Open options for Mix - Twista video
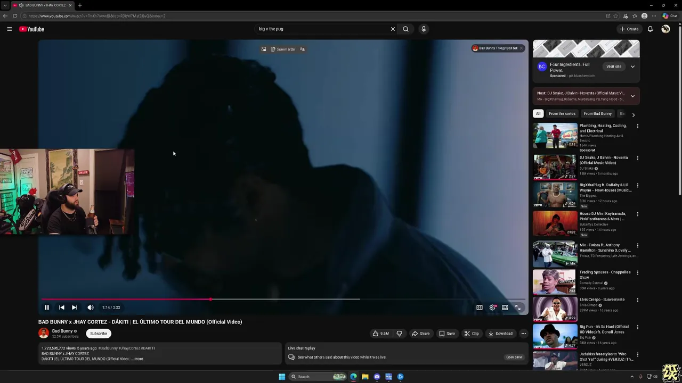 pos(637,246)
